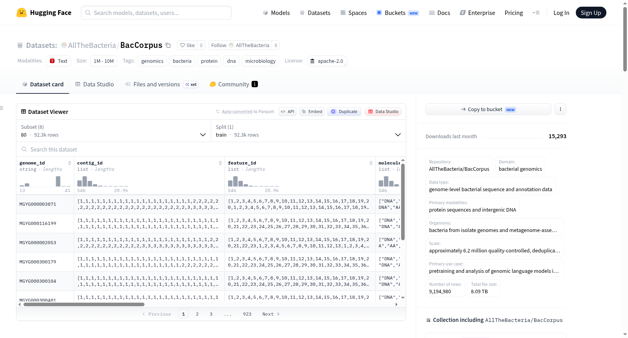
Task: Open the Subset selector dropdown
Action: click(x=114, y=131)
